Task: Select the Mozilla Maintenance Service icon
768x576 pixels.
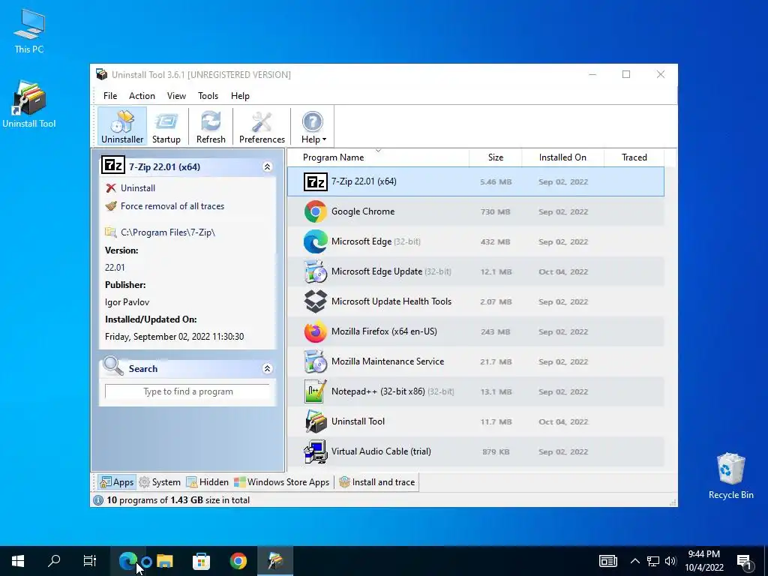Action: pos(316,361)
